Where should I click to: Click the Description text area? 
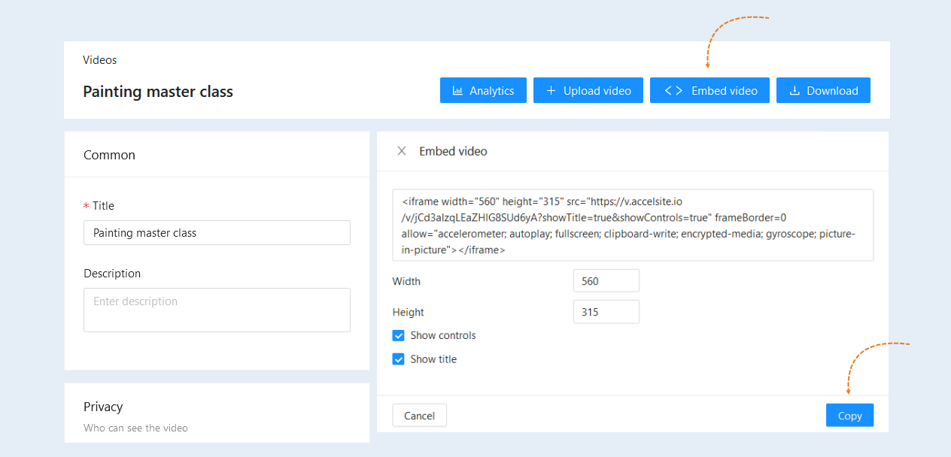pyautogui.click(x=217, y=310)
